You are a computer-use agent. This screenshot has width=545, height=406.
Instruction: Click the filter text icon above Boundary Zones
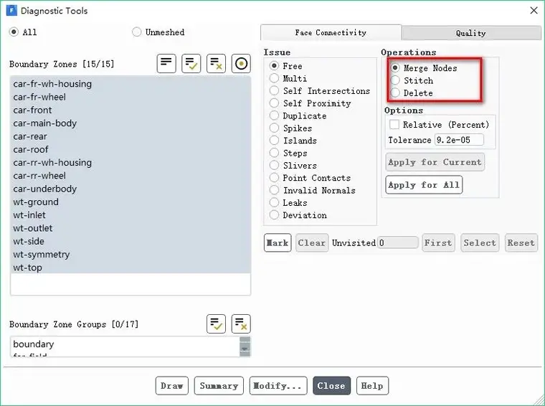[166, 64]
